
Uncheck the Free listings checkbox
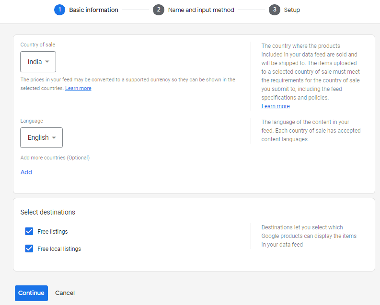[x=29, y=232]
